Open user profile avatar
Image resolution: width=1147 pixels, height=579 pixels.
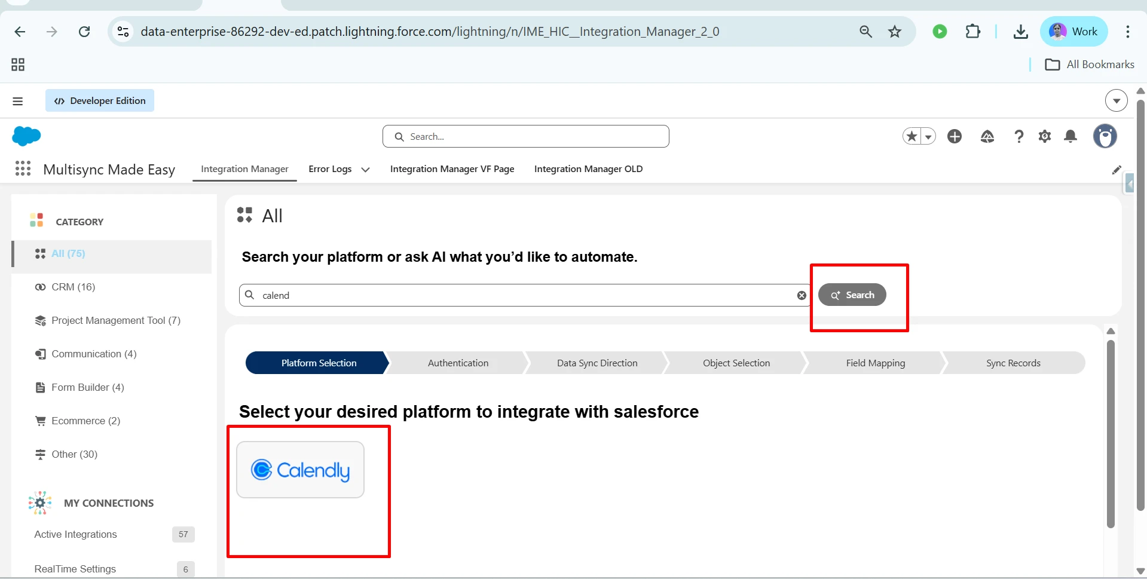pos(1105,136)
